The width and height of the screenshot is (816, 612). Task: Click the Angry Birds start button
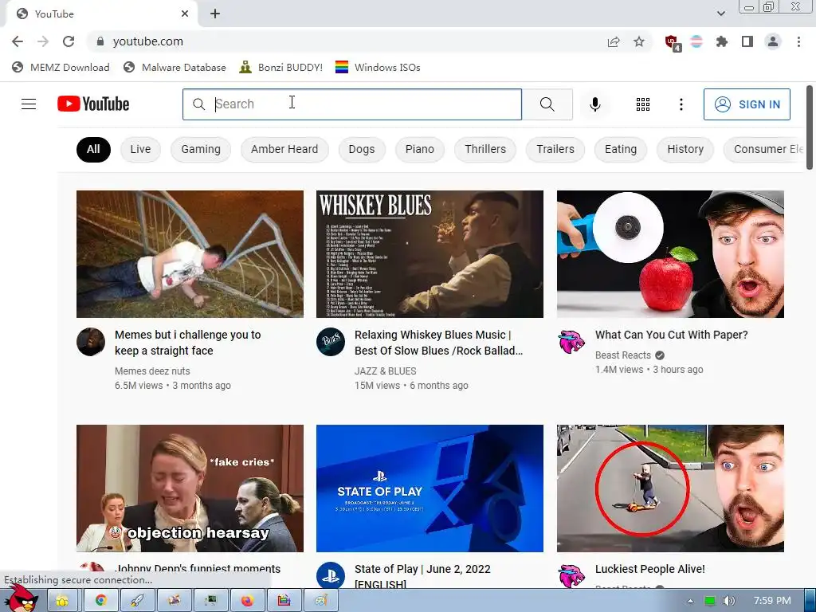pos(21,598)
